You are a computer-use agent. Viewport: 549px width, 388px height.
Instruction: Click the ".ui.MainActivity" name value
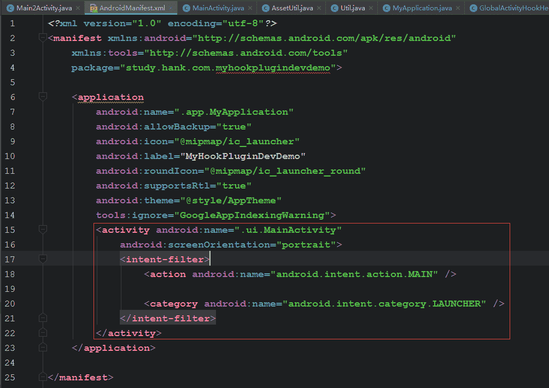pyautogui.click(x=288, y=230)
